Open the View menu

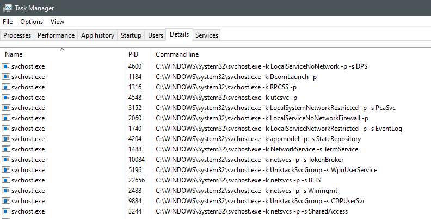[x=57, y=22]
